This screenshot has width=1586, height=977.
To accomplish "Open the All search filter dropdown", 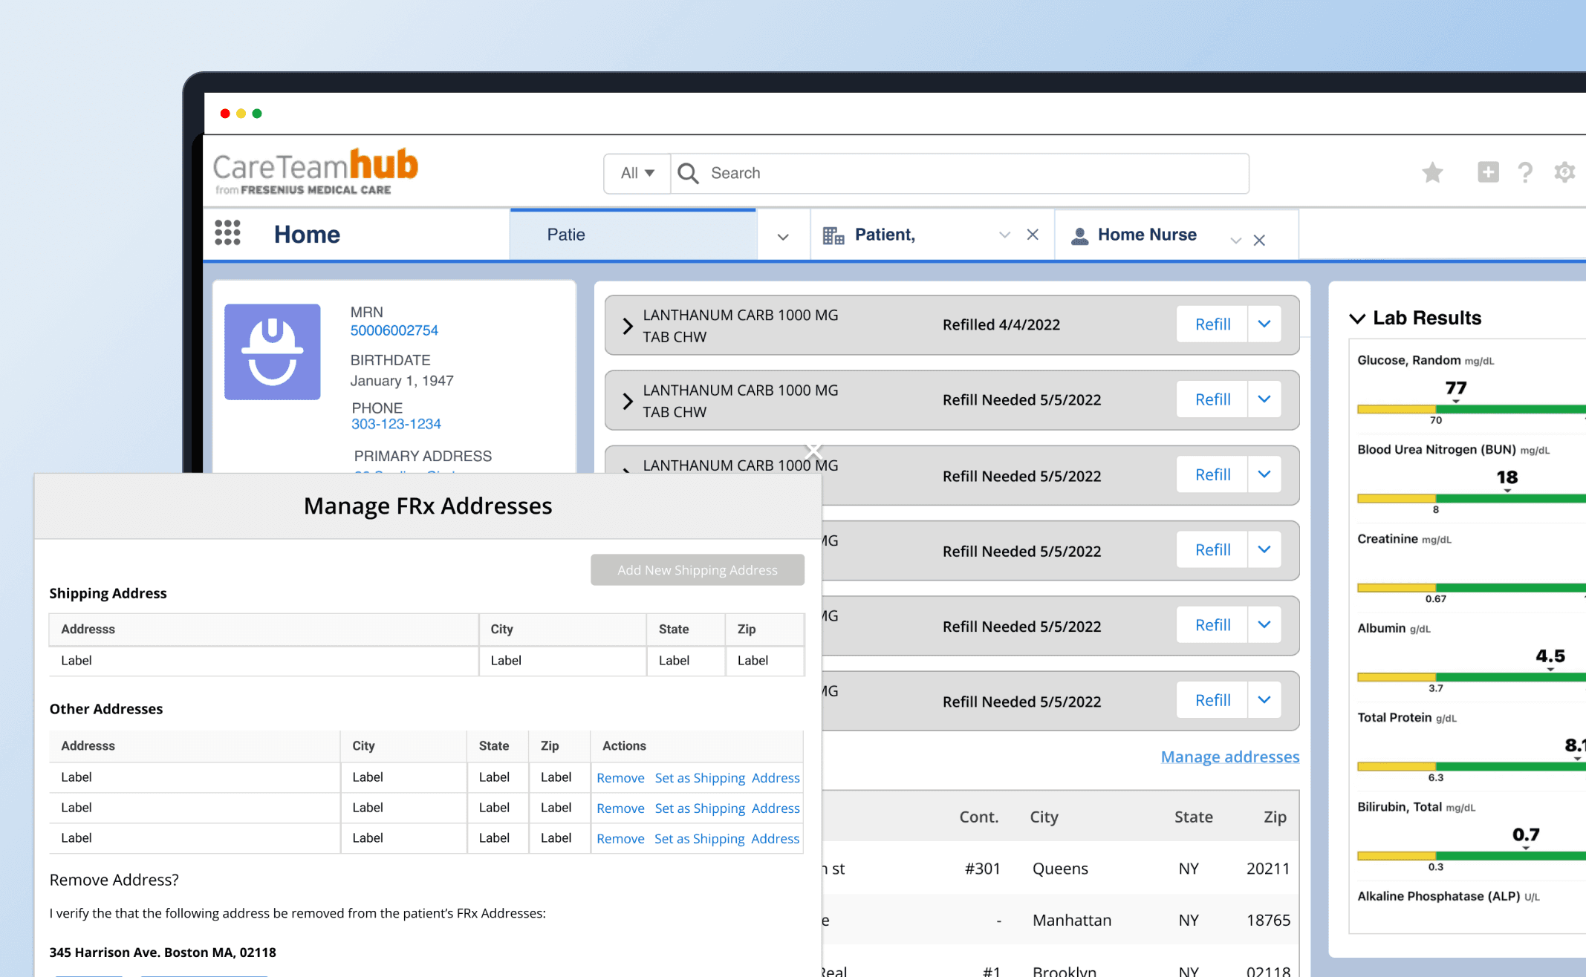I will pyautogui.click(x=637, y=173).
